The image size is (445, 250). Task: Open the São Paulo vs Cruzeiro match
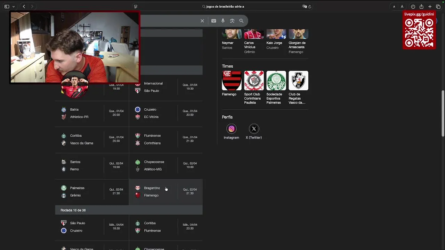point(92,227)
